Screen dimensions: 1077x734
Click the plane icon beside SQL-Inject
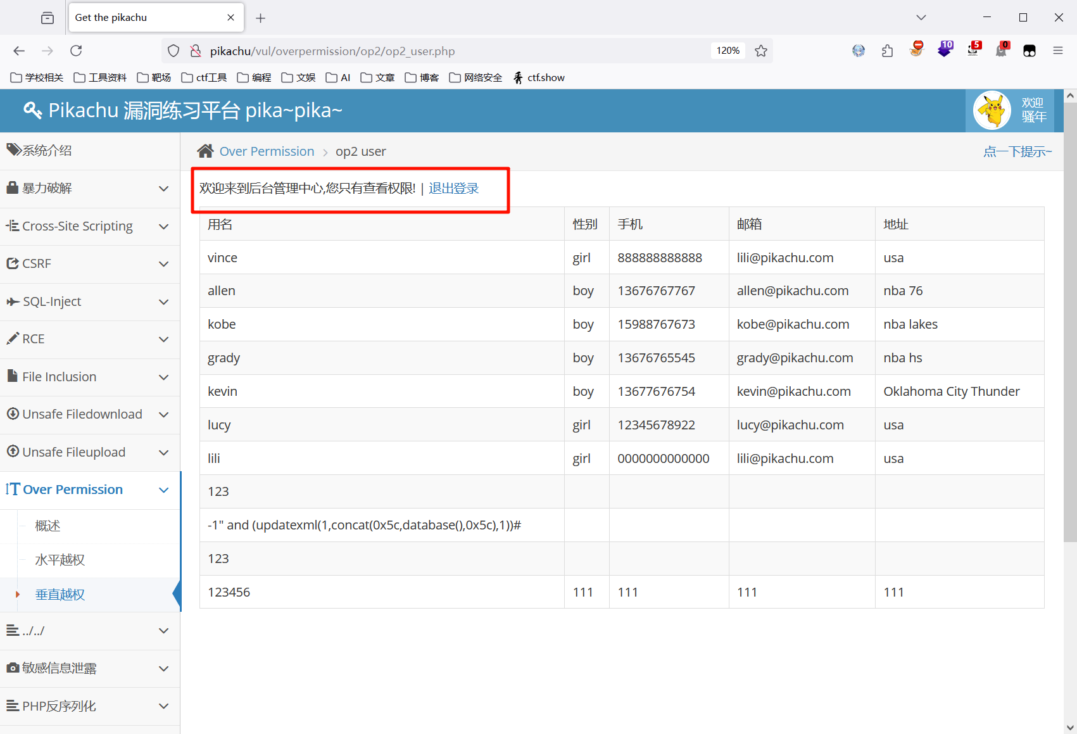pos(13,301)
